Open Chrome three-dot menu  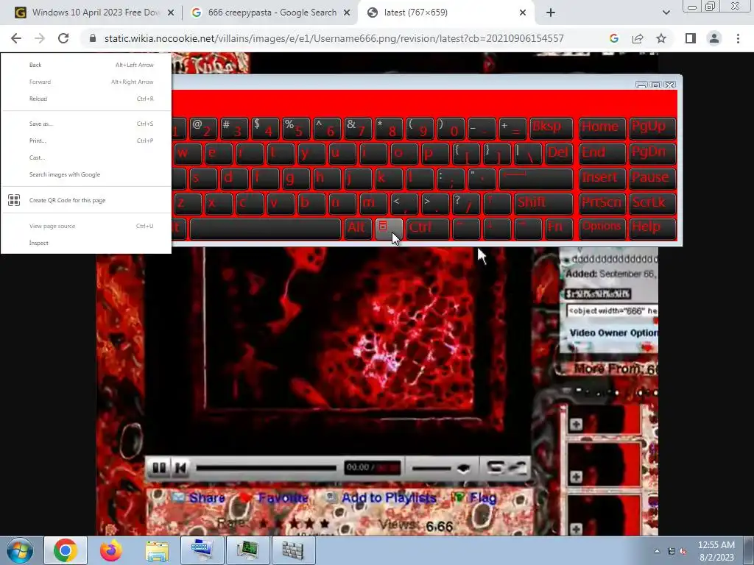pyautogui.click(x=738, y=38)
